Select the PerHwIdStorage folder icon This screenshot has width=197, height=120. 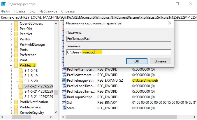[x=16, y=44]
